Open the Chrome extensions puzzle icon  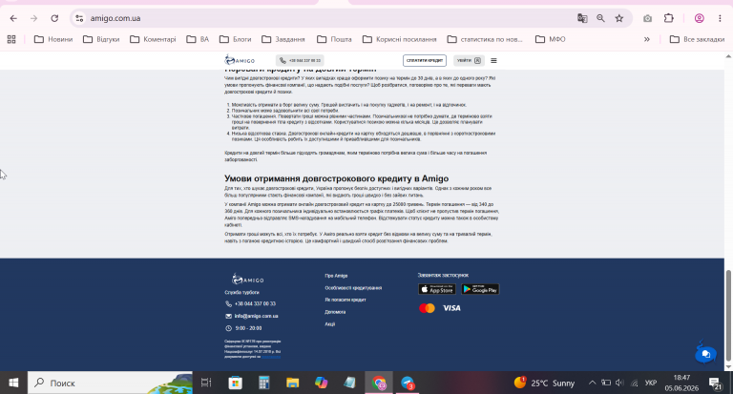pyautogui.click(x=669, y=18)
